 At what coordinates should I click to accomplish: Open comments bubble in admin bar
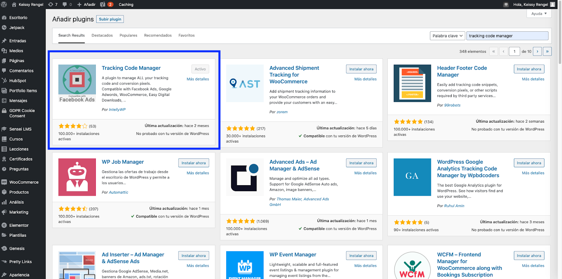[x=67, y=5]
